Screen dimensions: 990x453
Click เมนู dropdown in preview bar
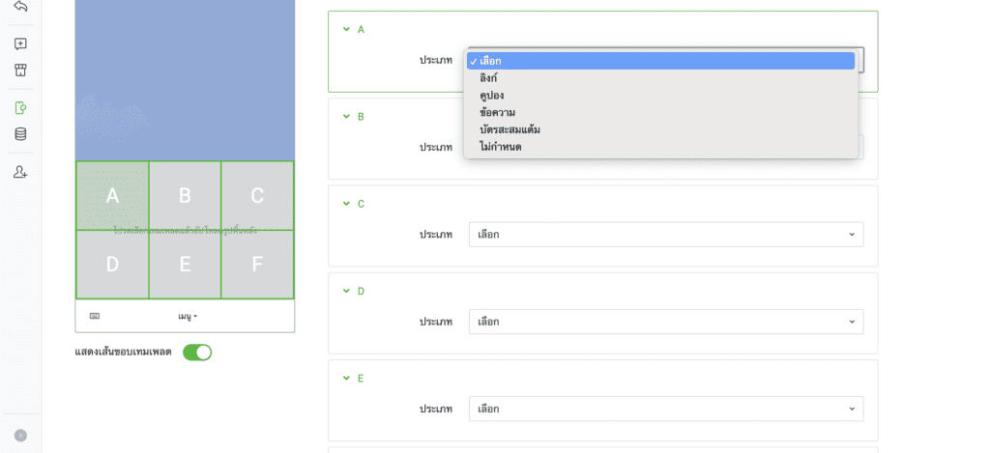click(x=188, y=316)
